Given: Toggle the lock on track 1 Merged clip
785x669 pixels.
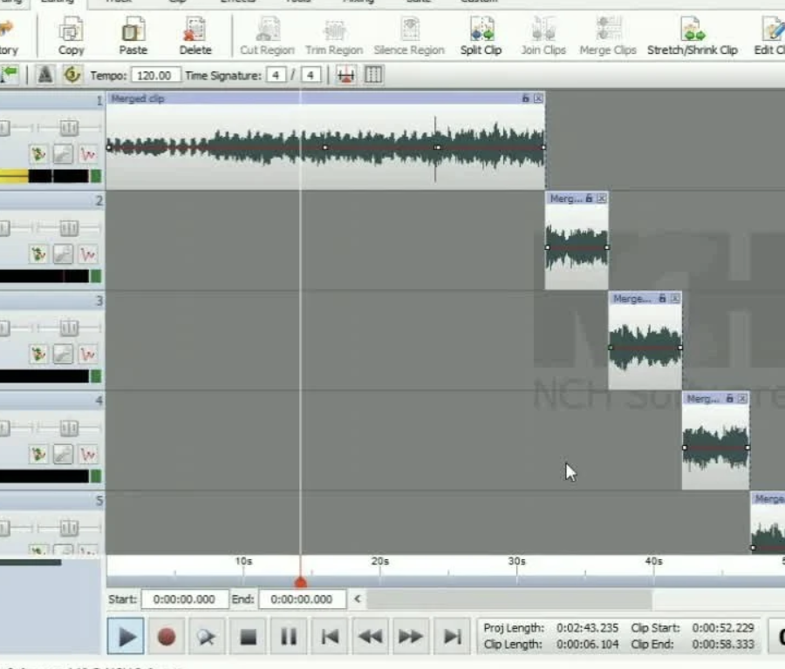Looking at the screenshot, I should coord(526,98).
